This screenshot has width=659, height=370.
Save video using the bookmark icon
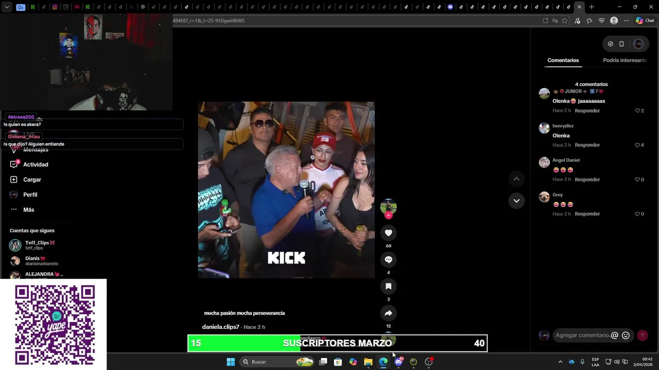(x=388, y=286)
